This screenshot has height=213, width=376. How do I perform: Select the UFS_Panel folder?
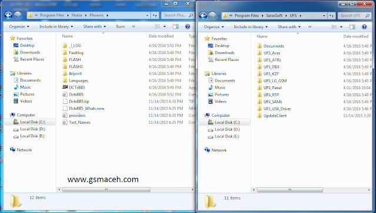pos(273,87)
